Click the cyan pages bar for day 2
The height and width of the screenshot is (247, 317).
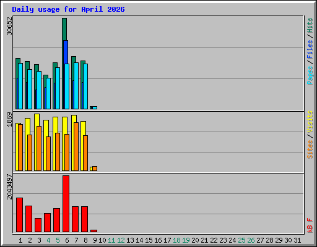[x=30, y=89]
